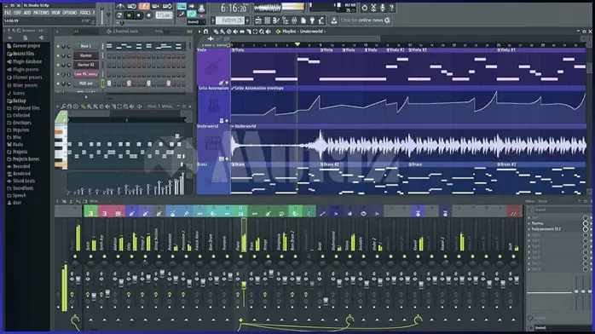
Task: Toggle mute LED for Harmor channel
Action: [x=58, y=55]
